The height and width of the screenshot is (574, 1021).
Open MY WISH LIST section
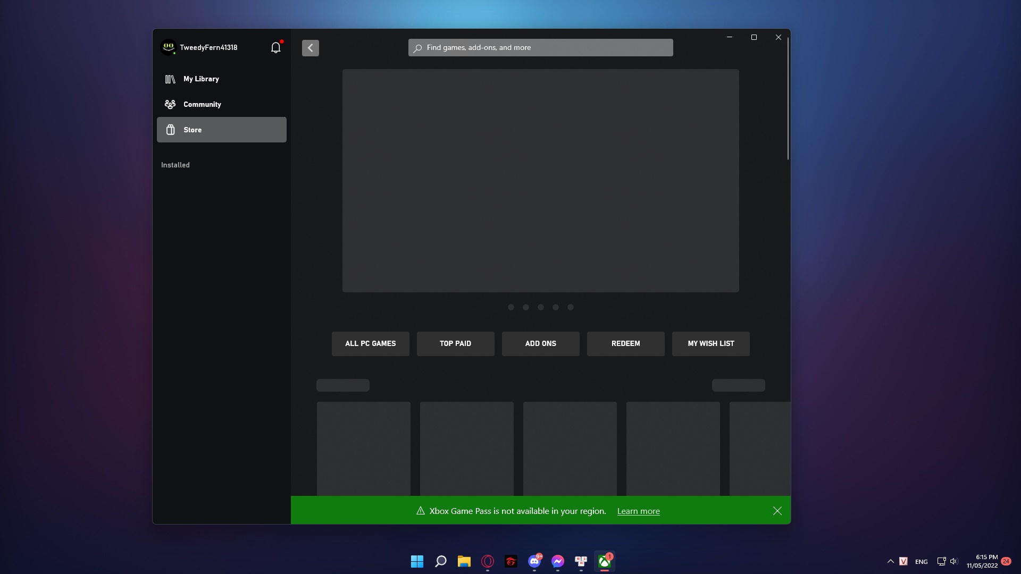point(710,343)
